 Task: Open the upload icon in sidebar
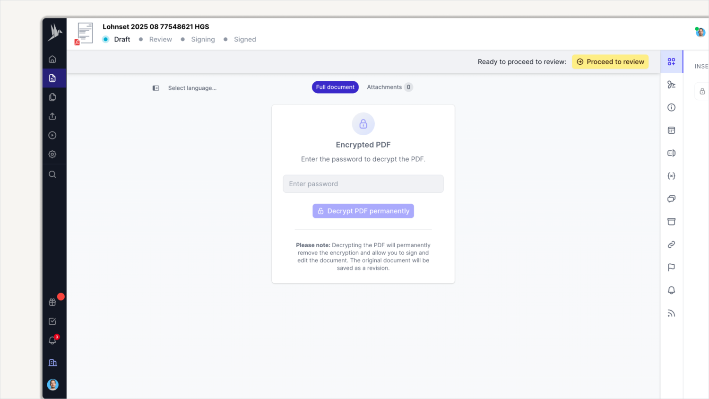pos(52,116)
